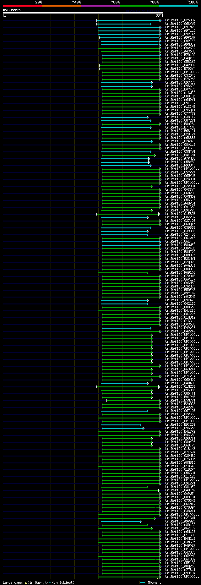Select the orange ~40% identity legend bar
Screen dimensions: 201x585
pyautogui.click(x=62, y=6)
